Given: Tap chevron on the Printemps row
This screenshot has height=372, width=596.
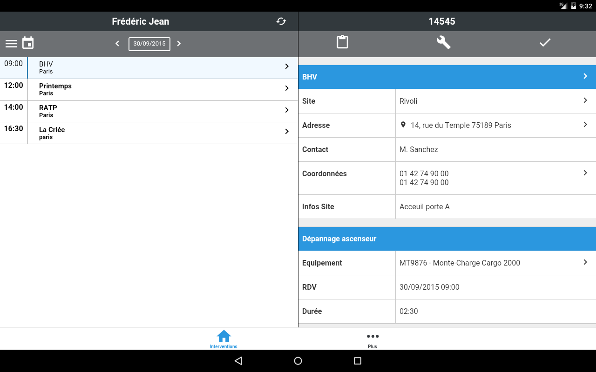Looking at the screenshot, I should click(x=287, y=88).
